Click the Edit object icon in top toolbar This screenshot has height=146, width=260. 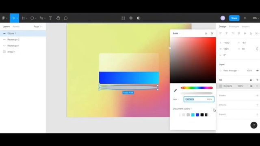click(123, 18)
